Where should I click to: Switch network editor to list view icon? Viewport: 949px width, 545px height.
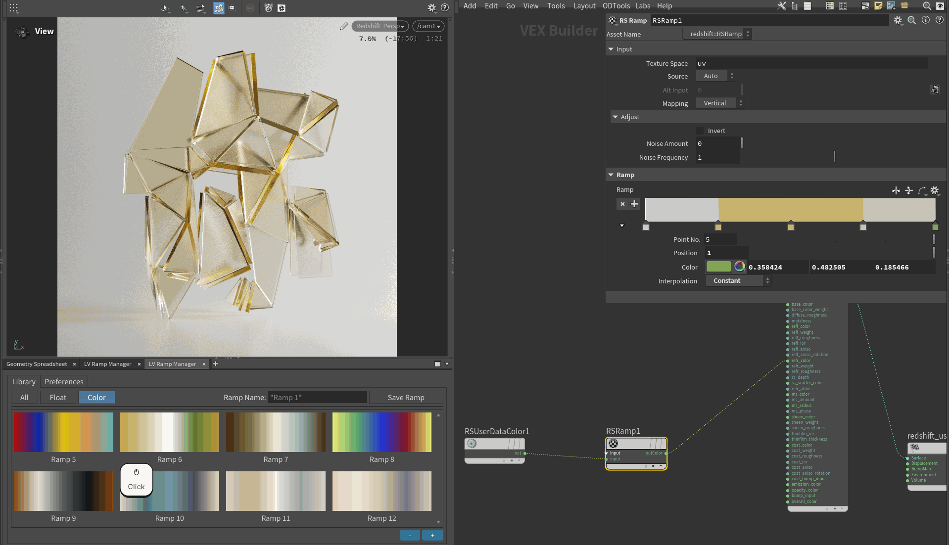[x=807, y=6]
